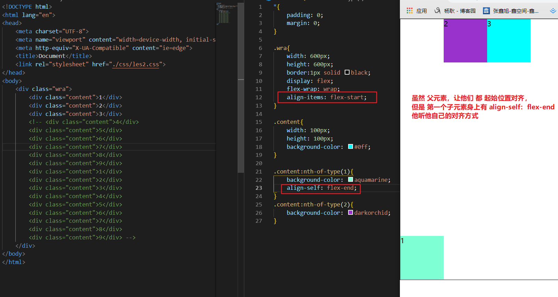Open the black color swatch picker
Image resolution: width=558 pixels, height=297 pixels.
point(347,73)
